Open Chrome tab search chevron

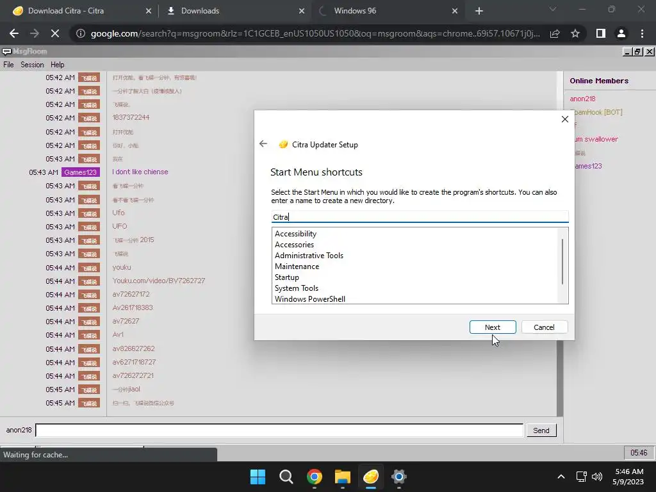(x=553, y=9)
